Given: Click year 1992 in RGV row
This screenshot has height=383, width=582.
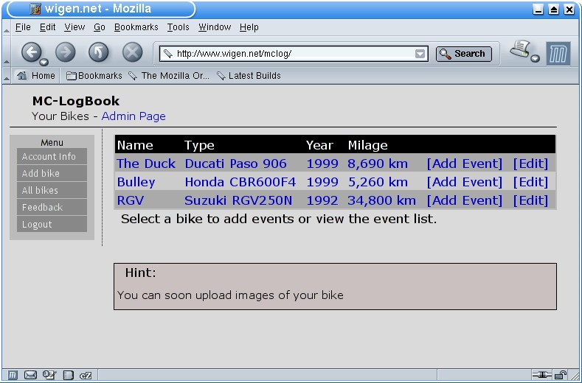Looking at the screenshot, I should 322,200.
